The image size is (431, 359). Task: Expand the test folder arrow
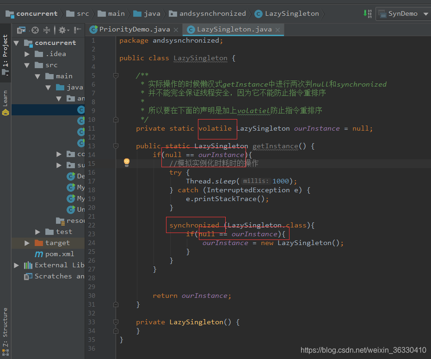pyautogui.click(x=37, y=232)
